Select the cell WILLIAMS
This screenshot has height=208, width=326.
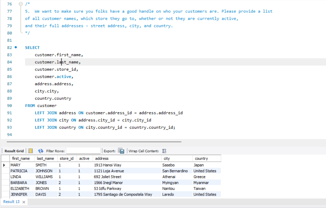point(46,177)
